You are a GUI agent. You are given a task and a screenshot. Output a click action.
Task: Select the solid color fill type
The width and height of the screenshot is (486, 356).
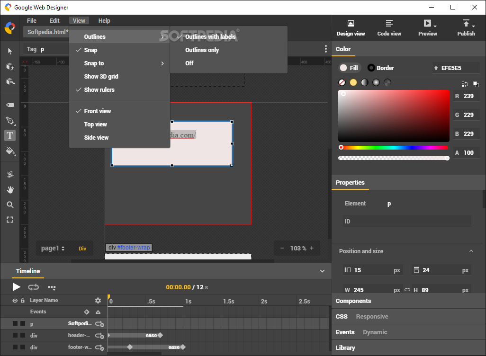(x=353, y=82)
